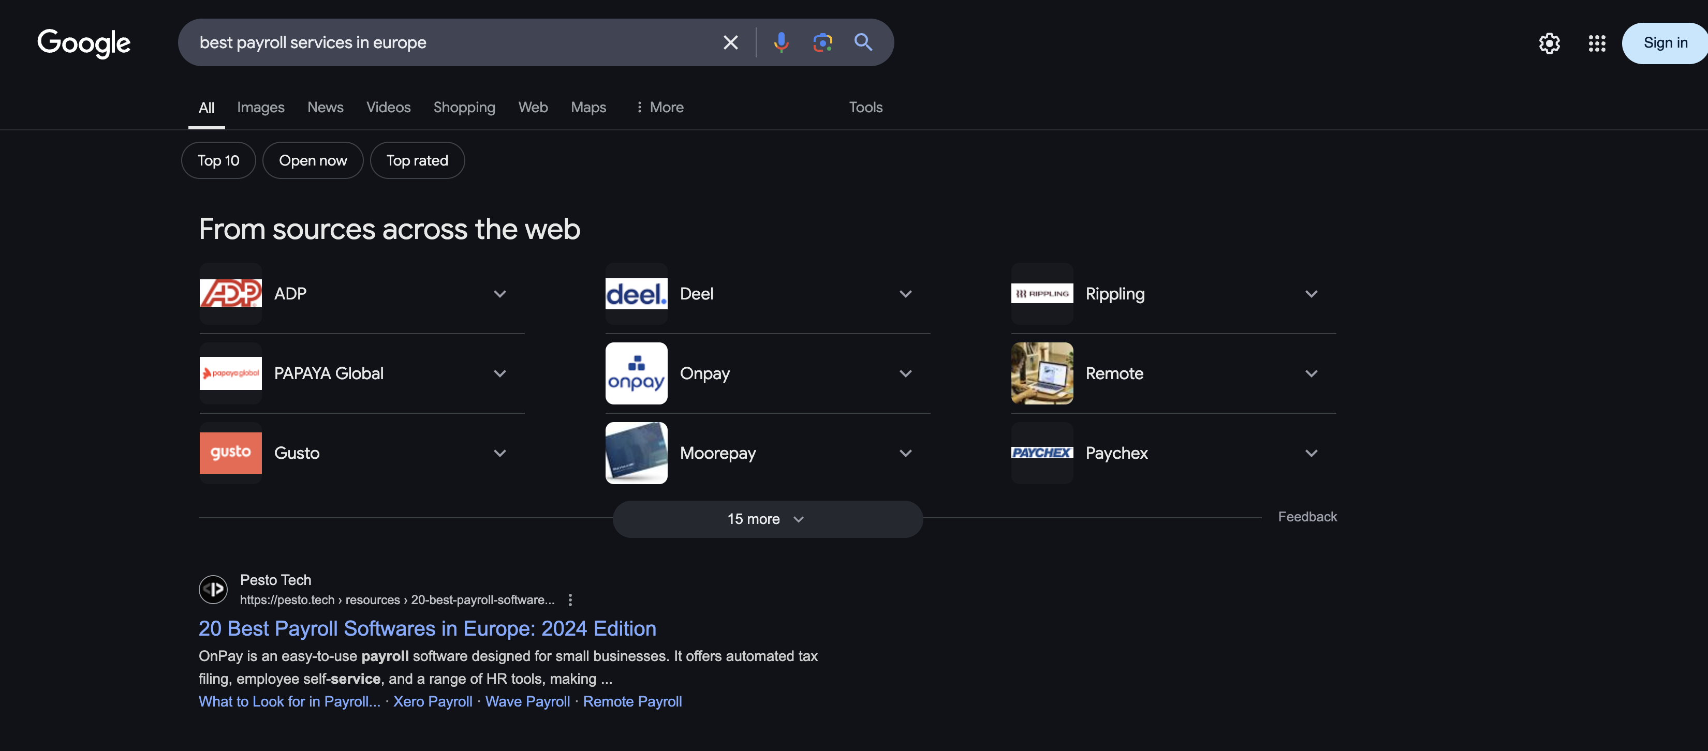Toggle the Open now filter chip
The width and height of the screenshot is (1708, 751).
312,160
